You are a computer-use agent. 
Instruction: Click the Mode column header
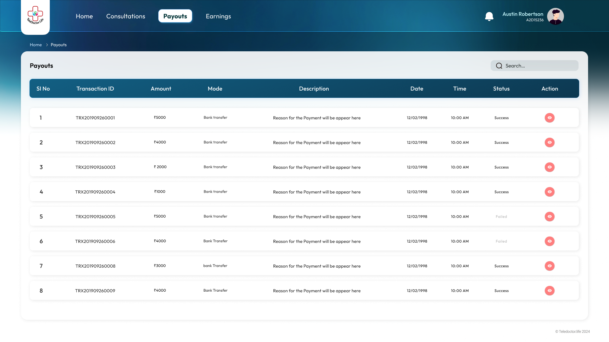215,89
